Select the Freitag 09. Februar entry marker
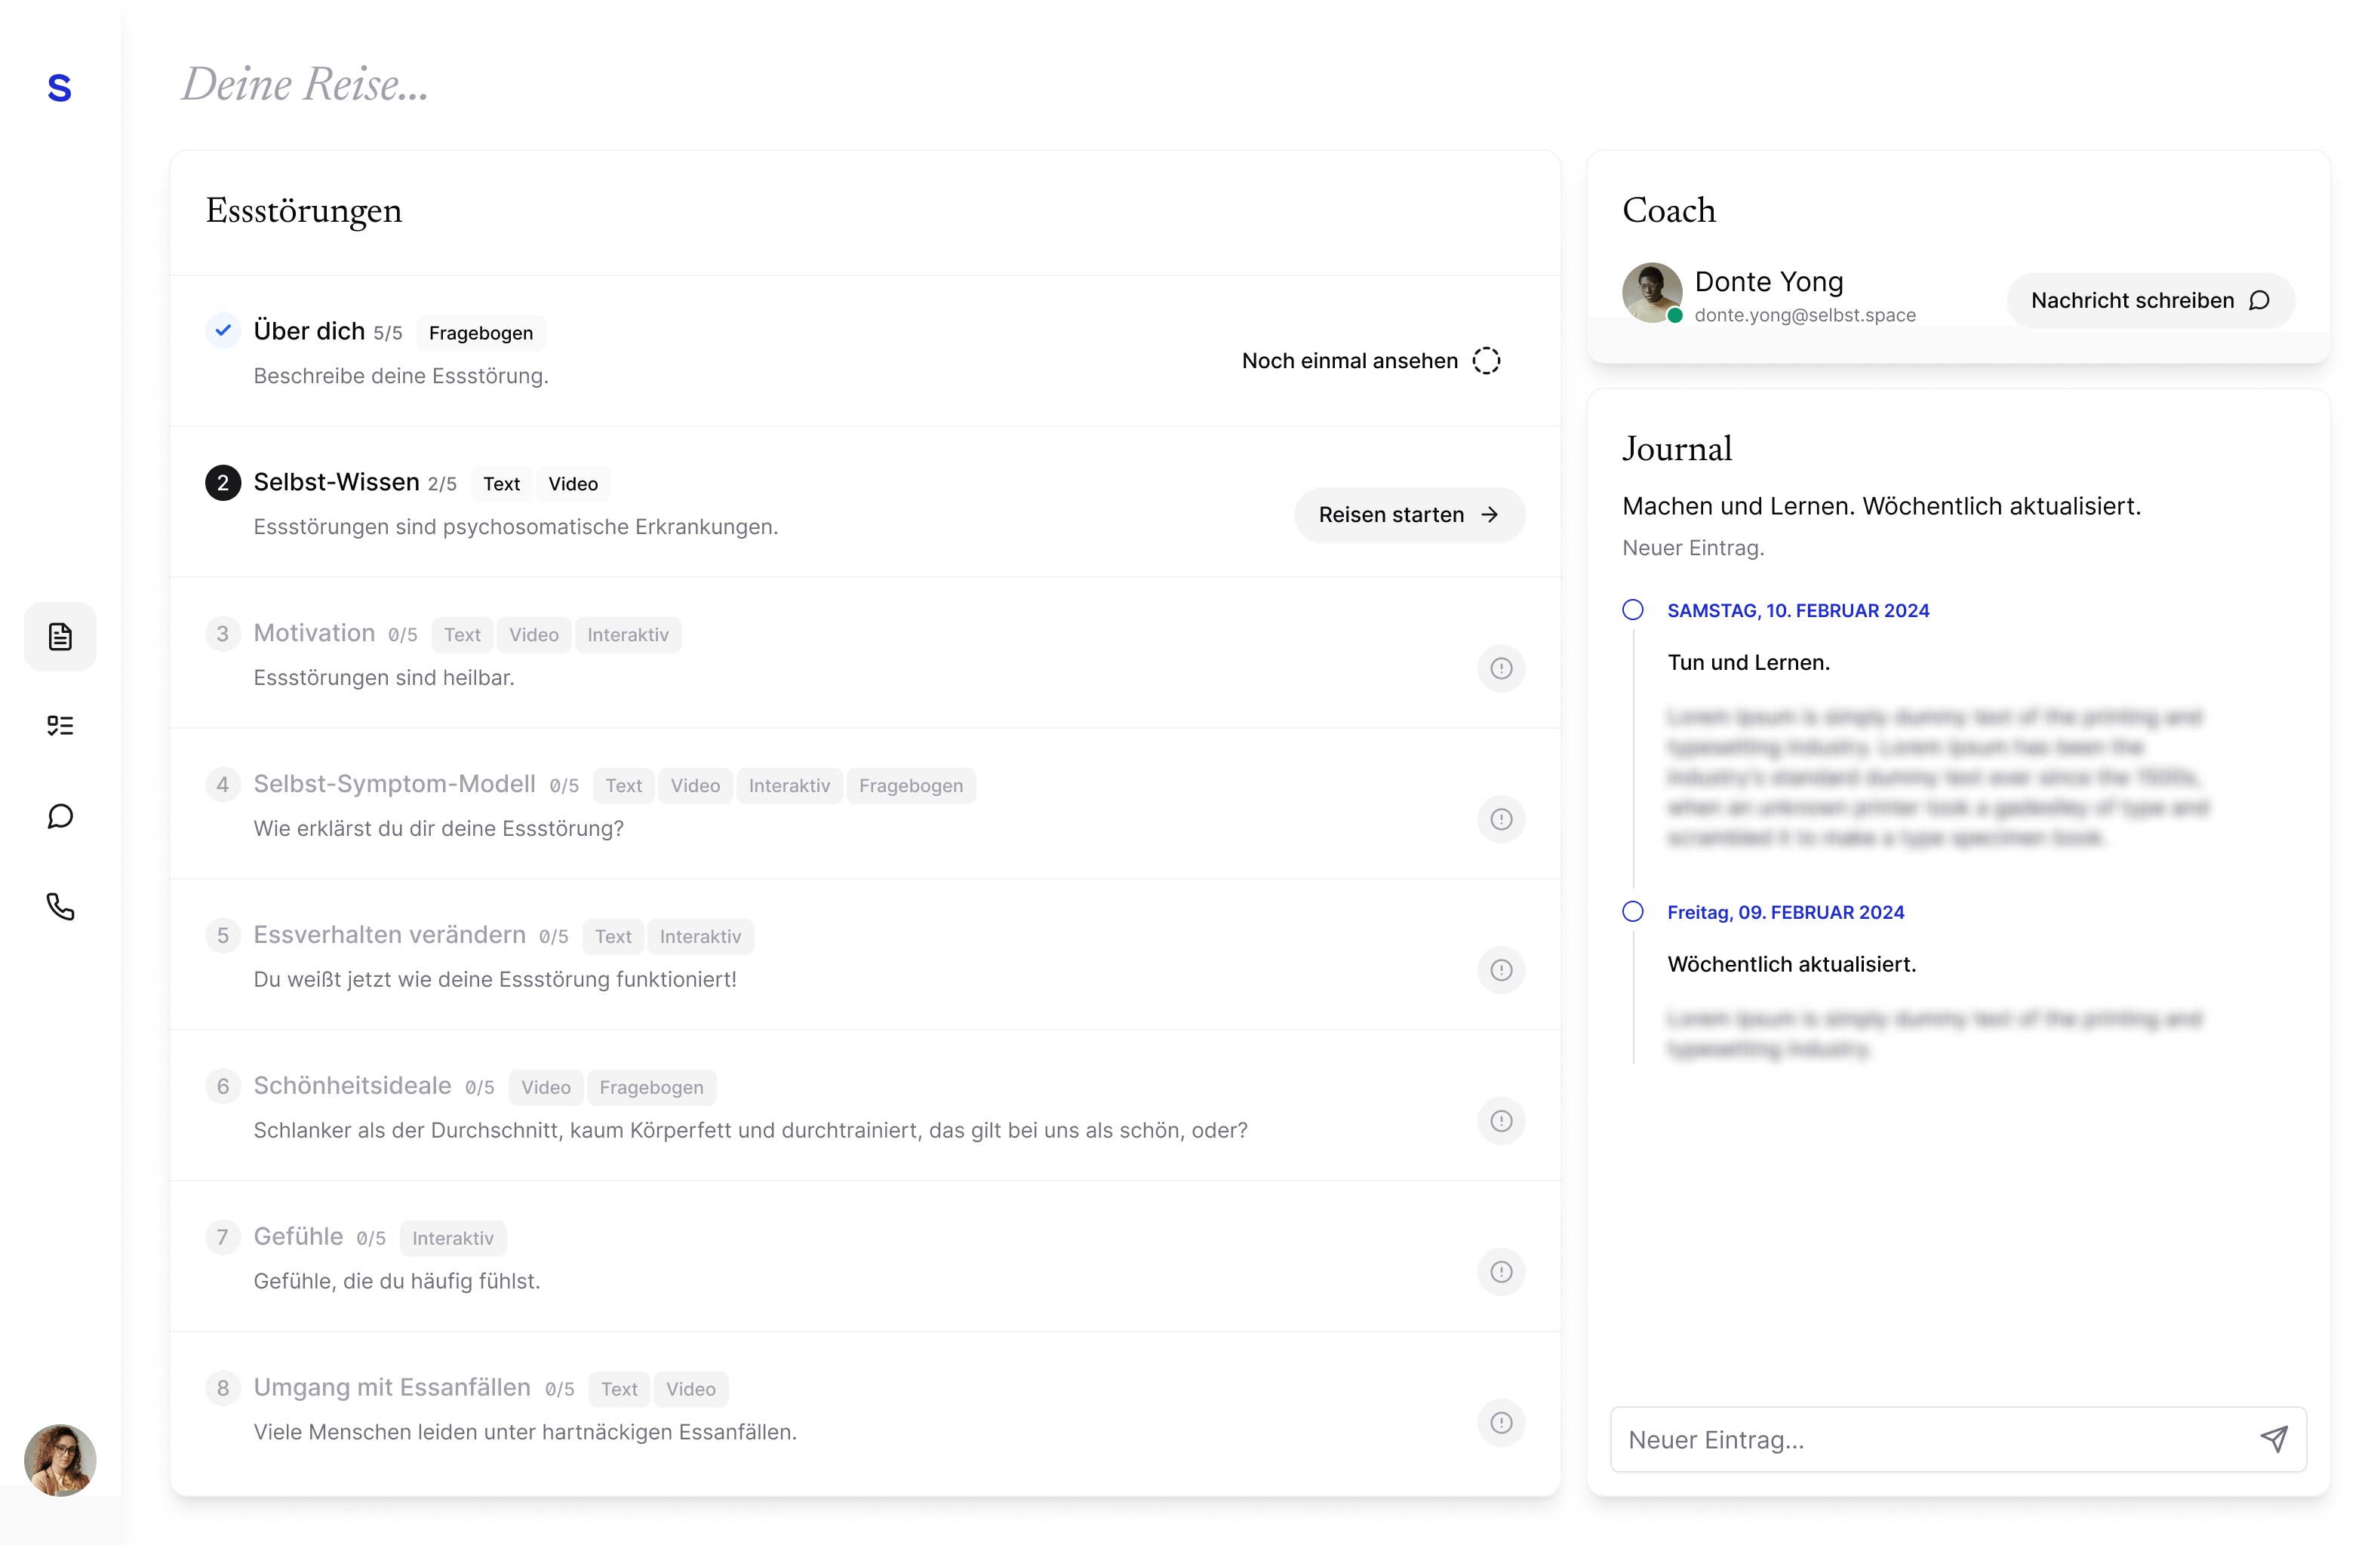This screenshot has height=1545, width=2380. (x=1633, y=912)
